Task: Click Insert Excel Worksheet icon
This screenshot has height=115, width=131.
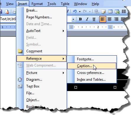Action: pos(117,12)
